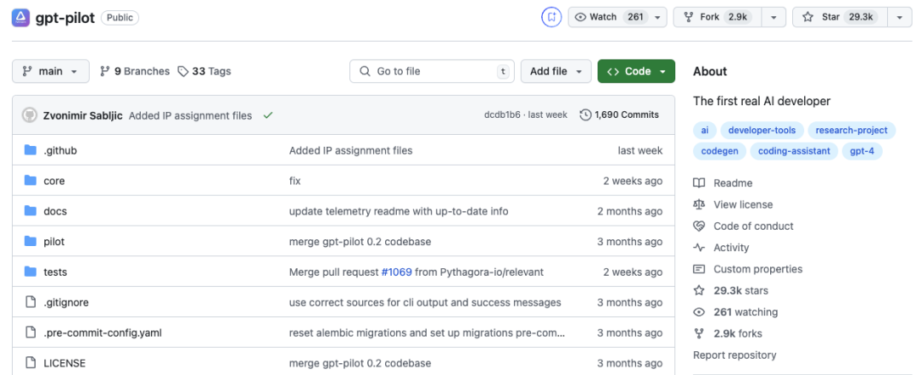This screenshot has width=916, height=375.
Task: Open the gpt-pilot repository logo
Action: [21, 18]
